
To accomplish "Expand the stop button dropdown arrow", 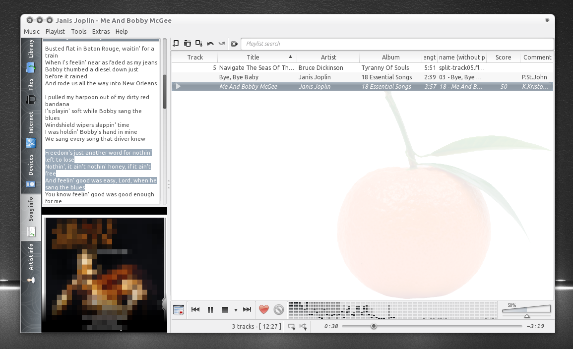I will [x=236, y=310].
